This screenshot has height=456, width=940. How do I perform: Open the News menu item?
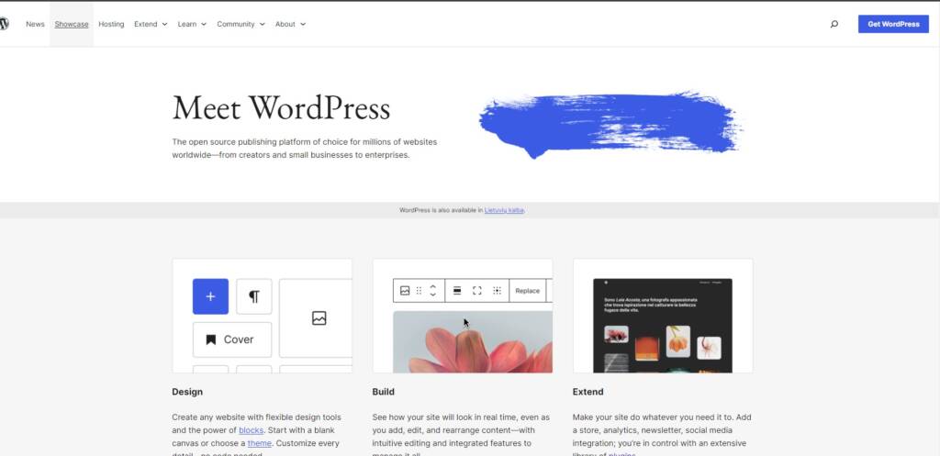[36, 24]
